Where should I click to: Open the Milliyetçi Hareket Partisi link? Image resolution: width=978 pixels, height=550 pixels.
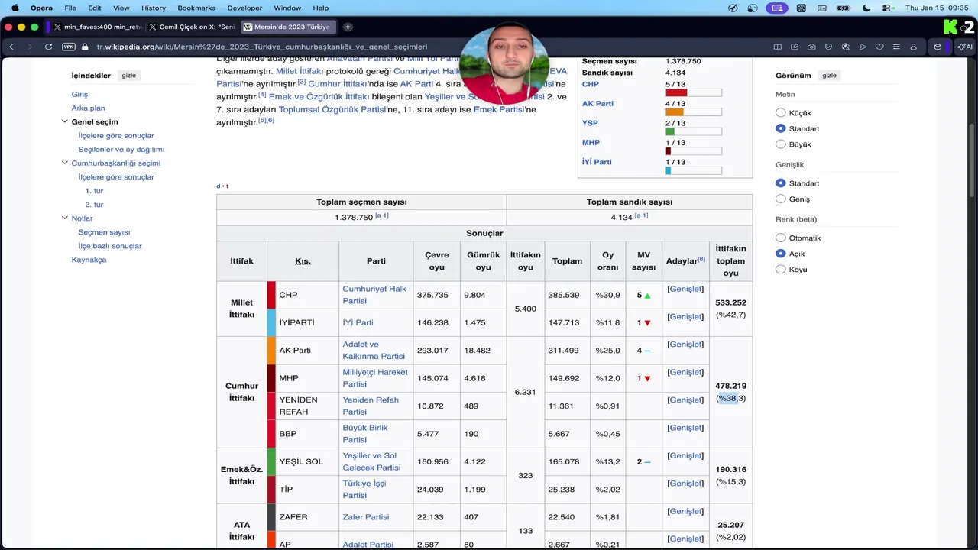(x=375, y=378)
